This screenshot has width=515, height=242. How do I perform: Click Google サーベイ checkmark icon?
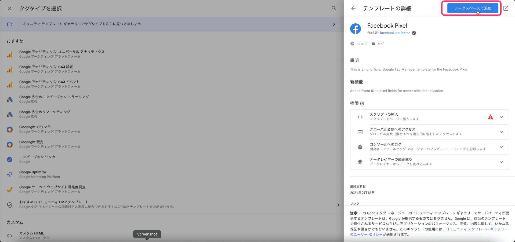[x=10, y=190]
